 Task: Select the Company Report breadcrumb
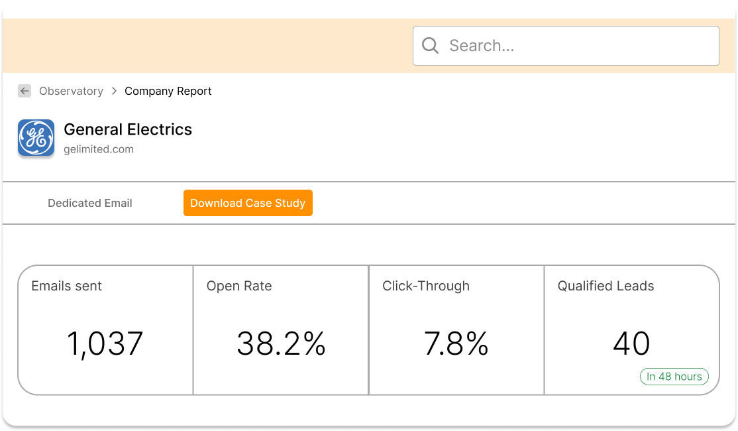click(x=168, y=92)
